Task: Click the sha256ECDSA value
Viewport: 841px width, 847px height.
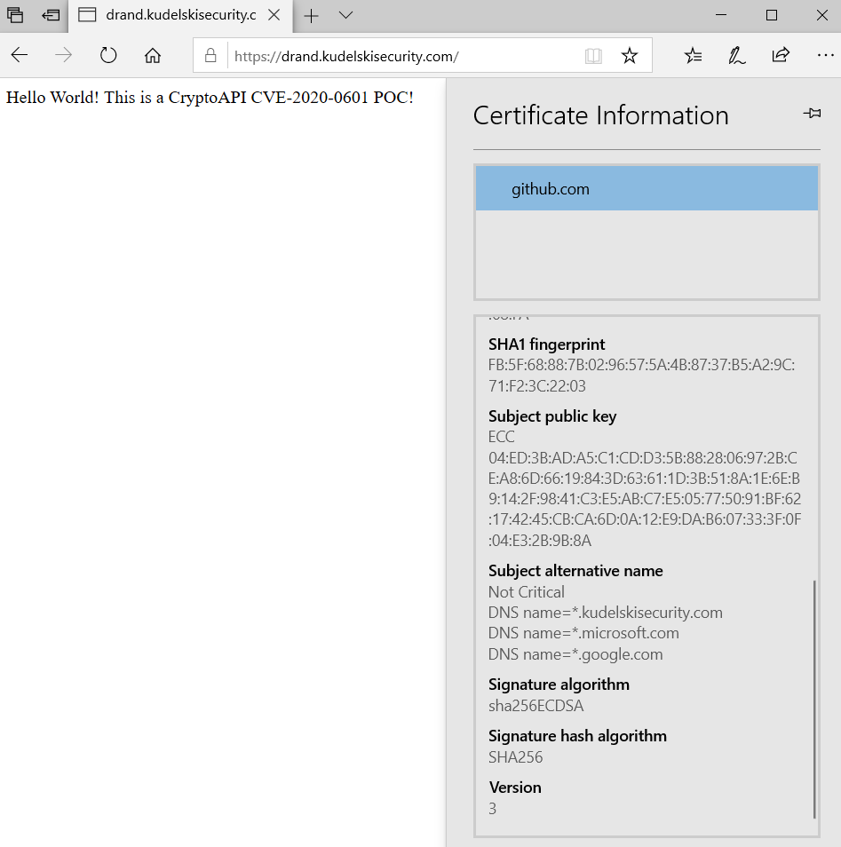Action: 536,706
